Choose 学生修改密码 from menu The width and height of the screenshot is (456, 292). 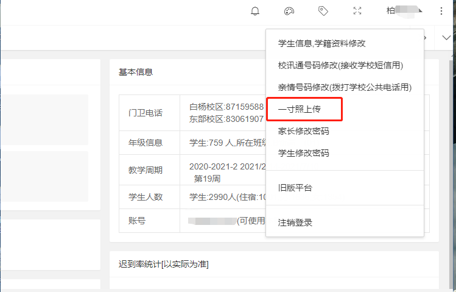tap(303, 153)
